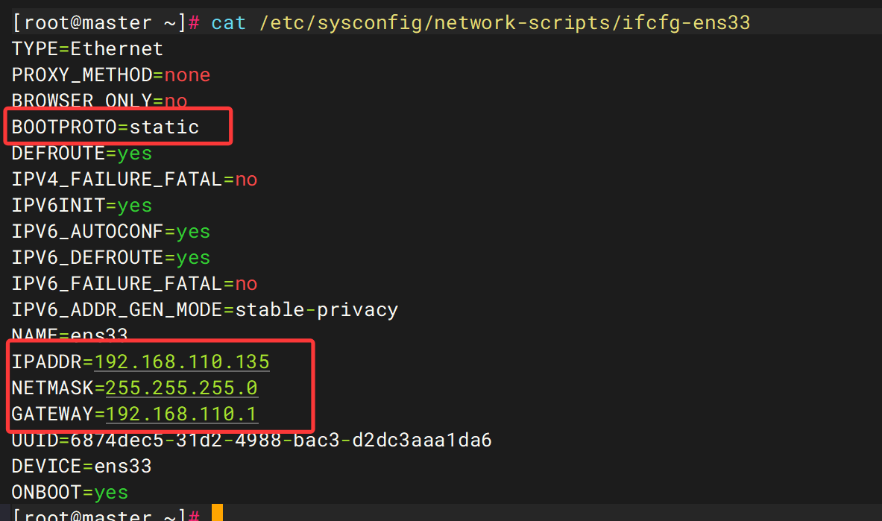
Task: Click the IPV6_FAILURE_FATAL no value
Action: coord(246,283)
